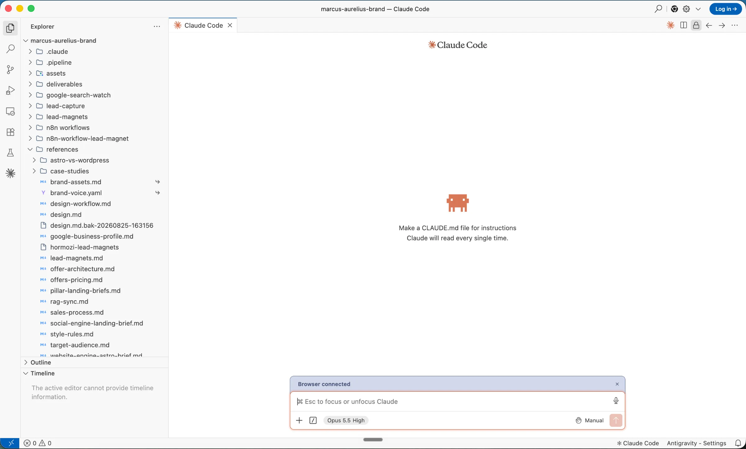The width and height of the screenshot is (746, 449).
Task: Click the split editor layout icon
Action: point(683,25)
